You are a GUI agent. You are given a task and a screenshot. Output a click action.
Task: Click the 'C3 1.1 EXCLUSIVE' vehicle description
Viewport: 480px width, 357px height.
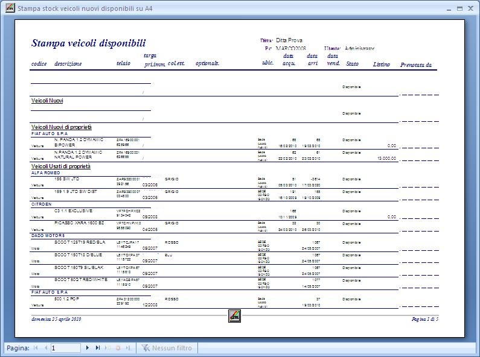73,211
